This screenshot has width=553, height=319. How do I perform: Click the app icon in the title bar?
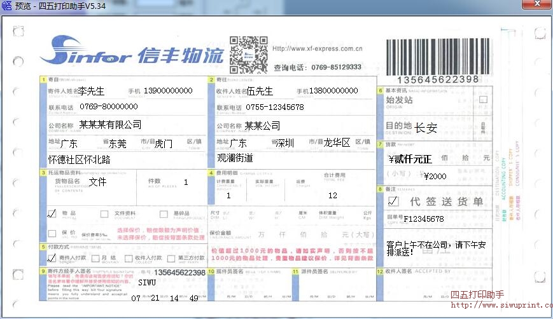click(x=6, y=5)
